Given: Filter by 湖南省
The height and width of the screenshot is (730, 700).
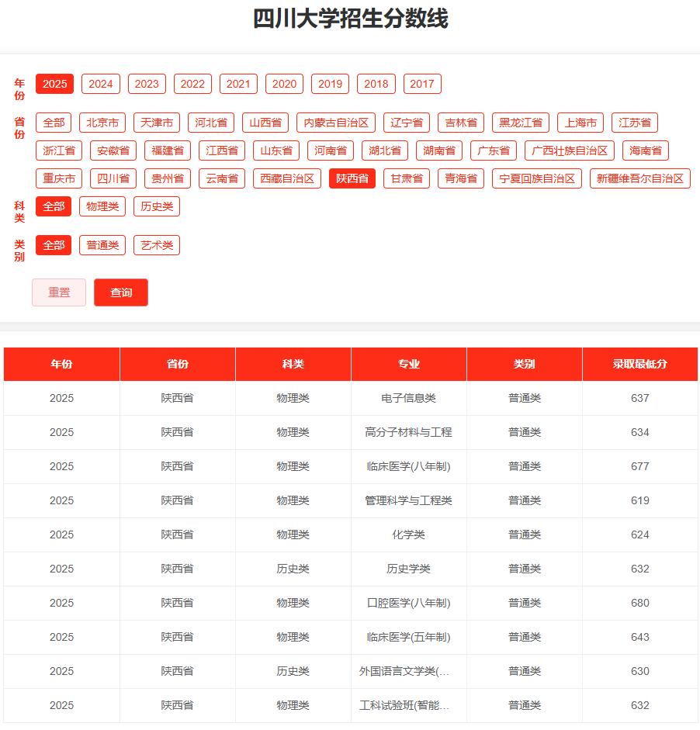Looking at the screenshot, I should pos(439,150).
